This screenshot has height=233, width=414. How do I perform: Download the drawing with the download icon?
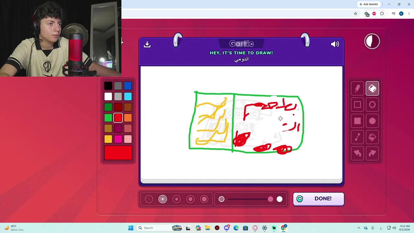[x=147, y=44]
